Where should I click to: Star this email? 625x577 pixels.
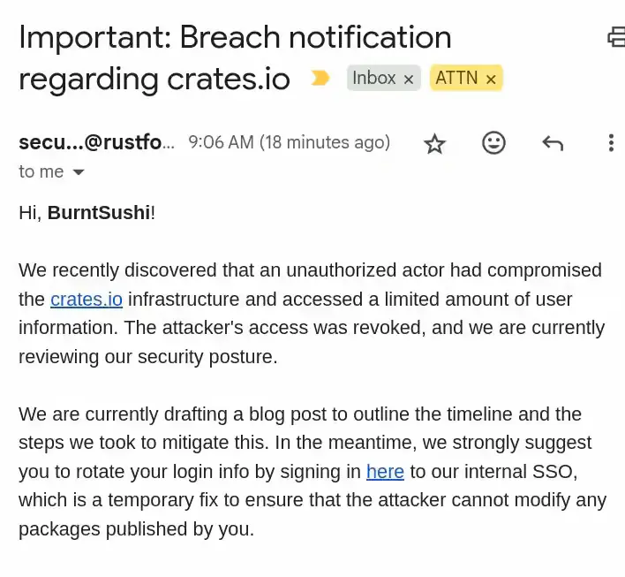point(434,143)
